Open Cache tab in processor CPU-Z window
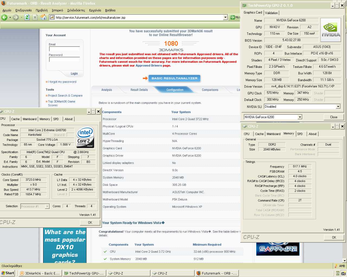This screenshot has height=277, width=347. [15, 119]
